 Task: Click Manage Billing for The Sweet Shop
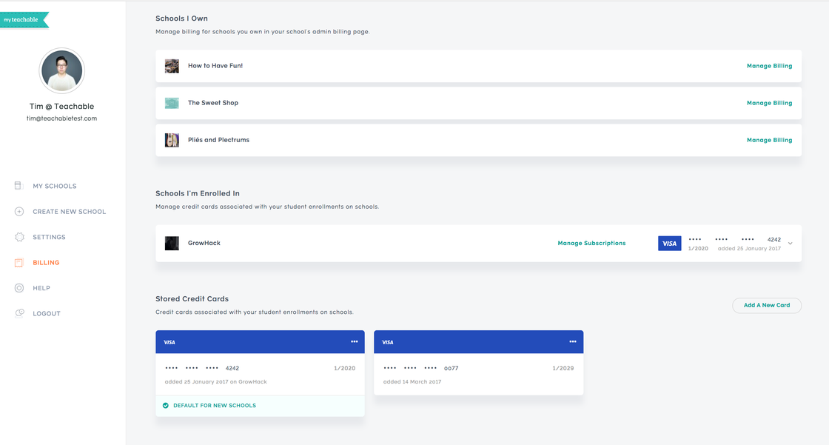pos(769,103)
